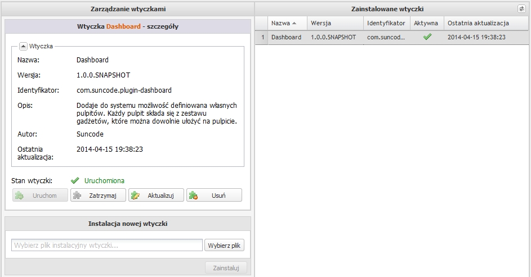Viewport: 531px width, 277px height.
Task: Click the refresh icon in Zainstalowane wtyczki header
Action: pos(521,9)
